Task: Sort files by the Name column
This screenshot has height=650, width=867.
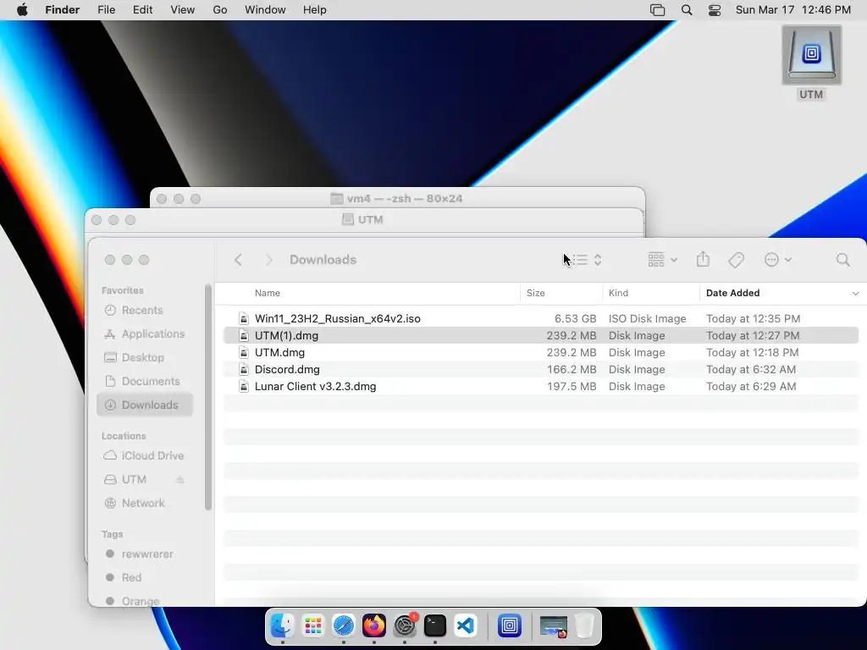Action: point(267,293)
